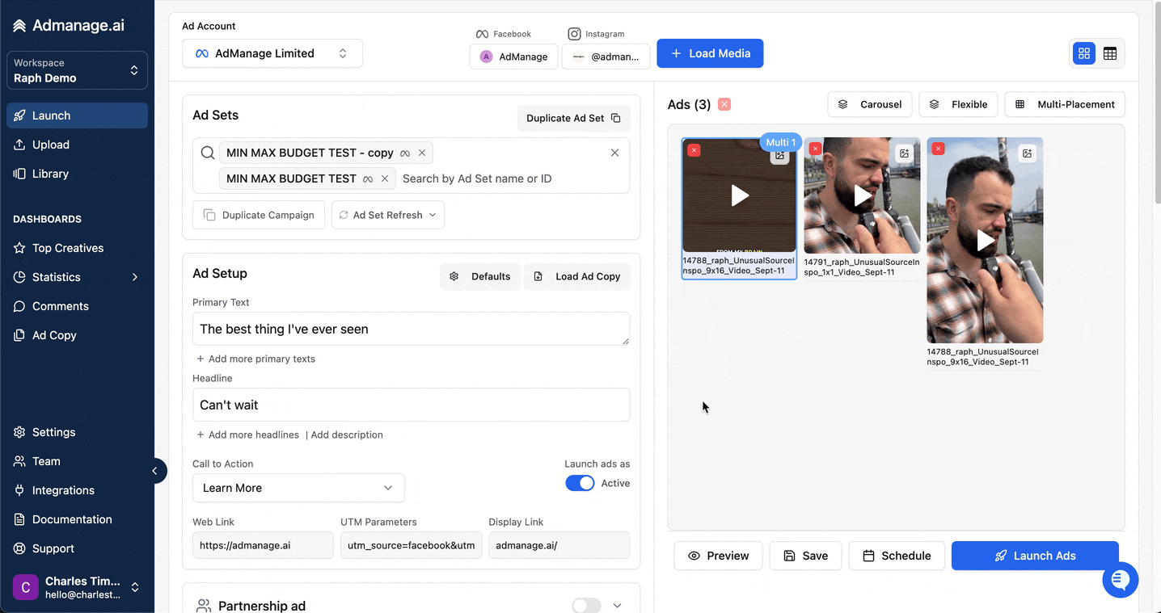Viewport: 1161px width, 613px height.
Task: Open the Ad Copy page
Action: tap(77, 335)
